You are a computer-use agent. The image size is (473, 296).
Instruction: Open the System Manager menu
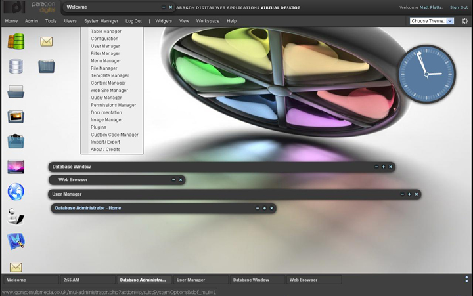point(101,21)
